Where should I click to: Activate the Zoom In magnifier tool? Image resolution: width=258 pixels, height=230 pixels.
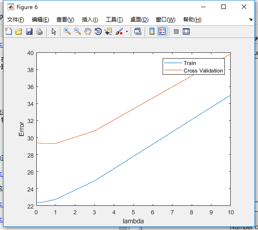click(x=67, y=31)
